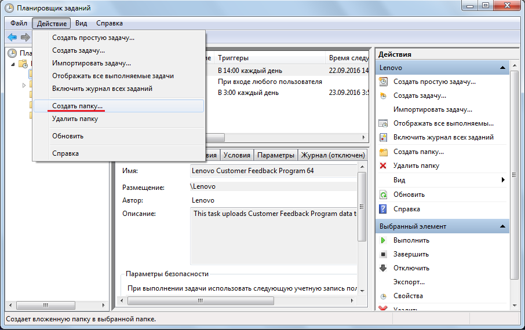This screenshot has width=525, height=330.
Task: Click the blue question mark 'Справка' icon
Action: (383, 209)
